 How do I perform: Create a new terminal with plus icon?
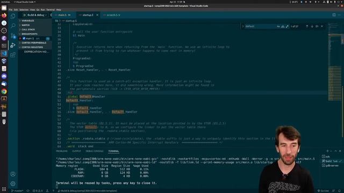click(x=327, y=151)
